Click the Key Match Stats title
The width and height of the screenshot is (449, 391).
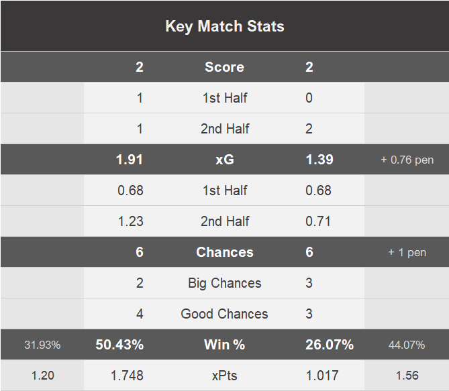tap(224, 27)
